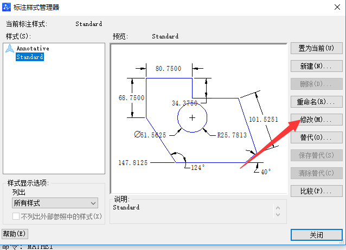The width and height of the screenshot is (346, 250).
Task: Toggle the 不列出外部参照中的样式 checkbox
Action: point(16,216)
